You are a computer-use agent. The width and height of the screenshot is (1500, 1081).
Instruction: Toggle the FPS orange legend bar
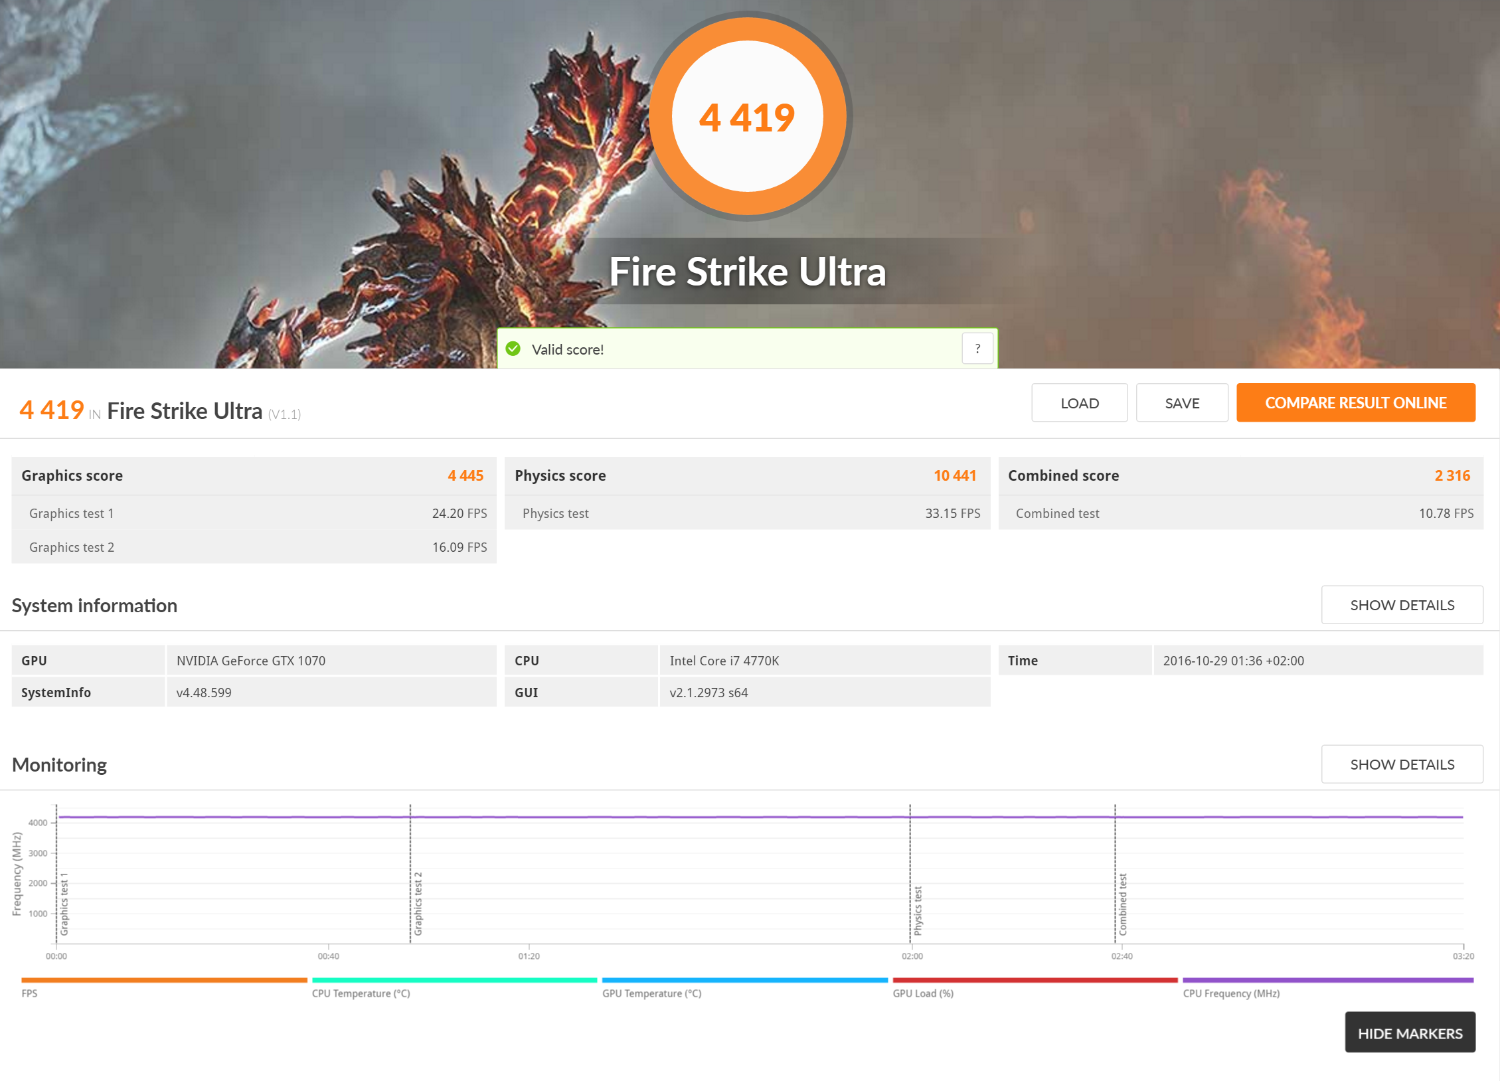(x=164, y=980)
